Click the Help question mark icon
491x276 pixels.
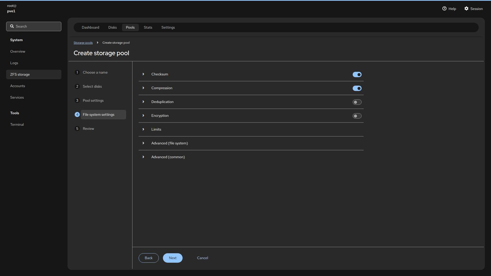click(x=444, y=9)
